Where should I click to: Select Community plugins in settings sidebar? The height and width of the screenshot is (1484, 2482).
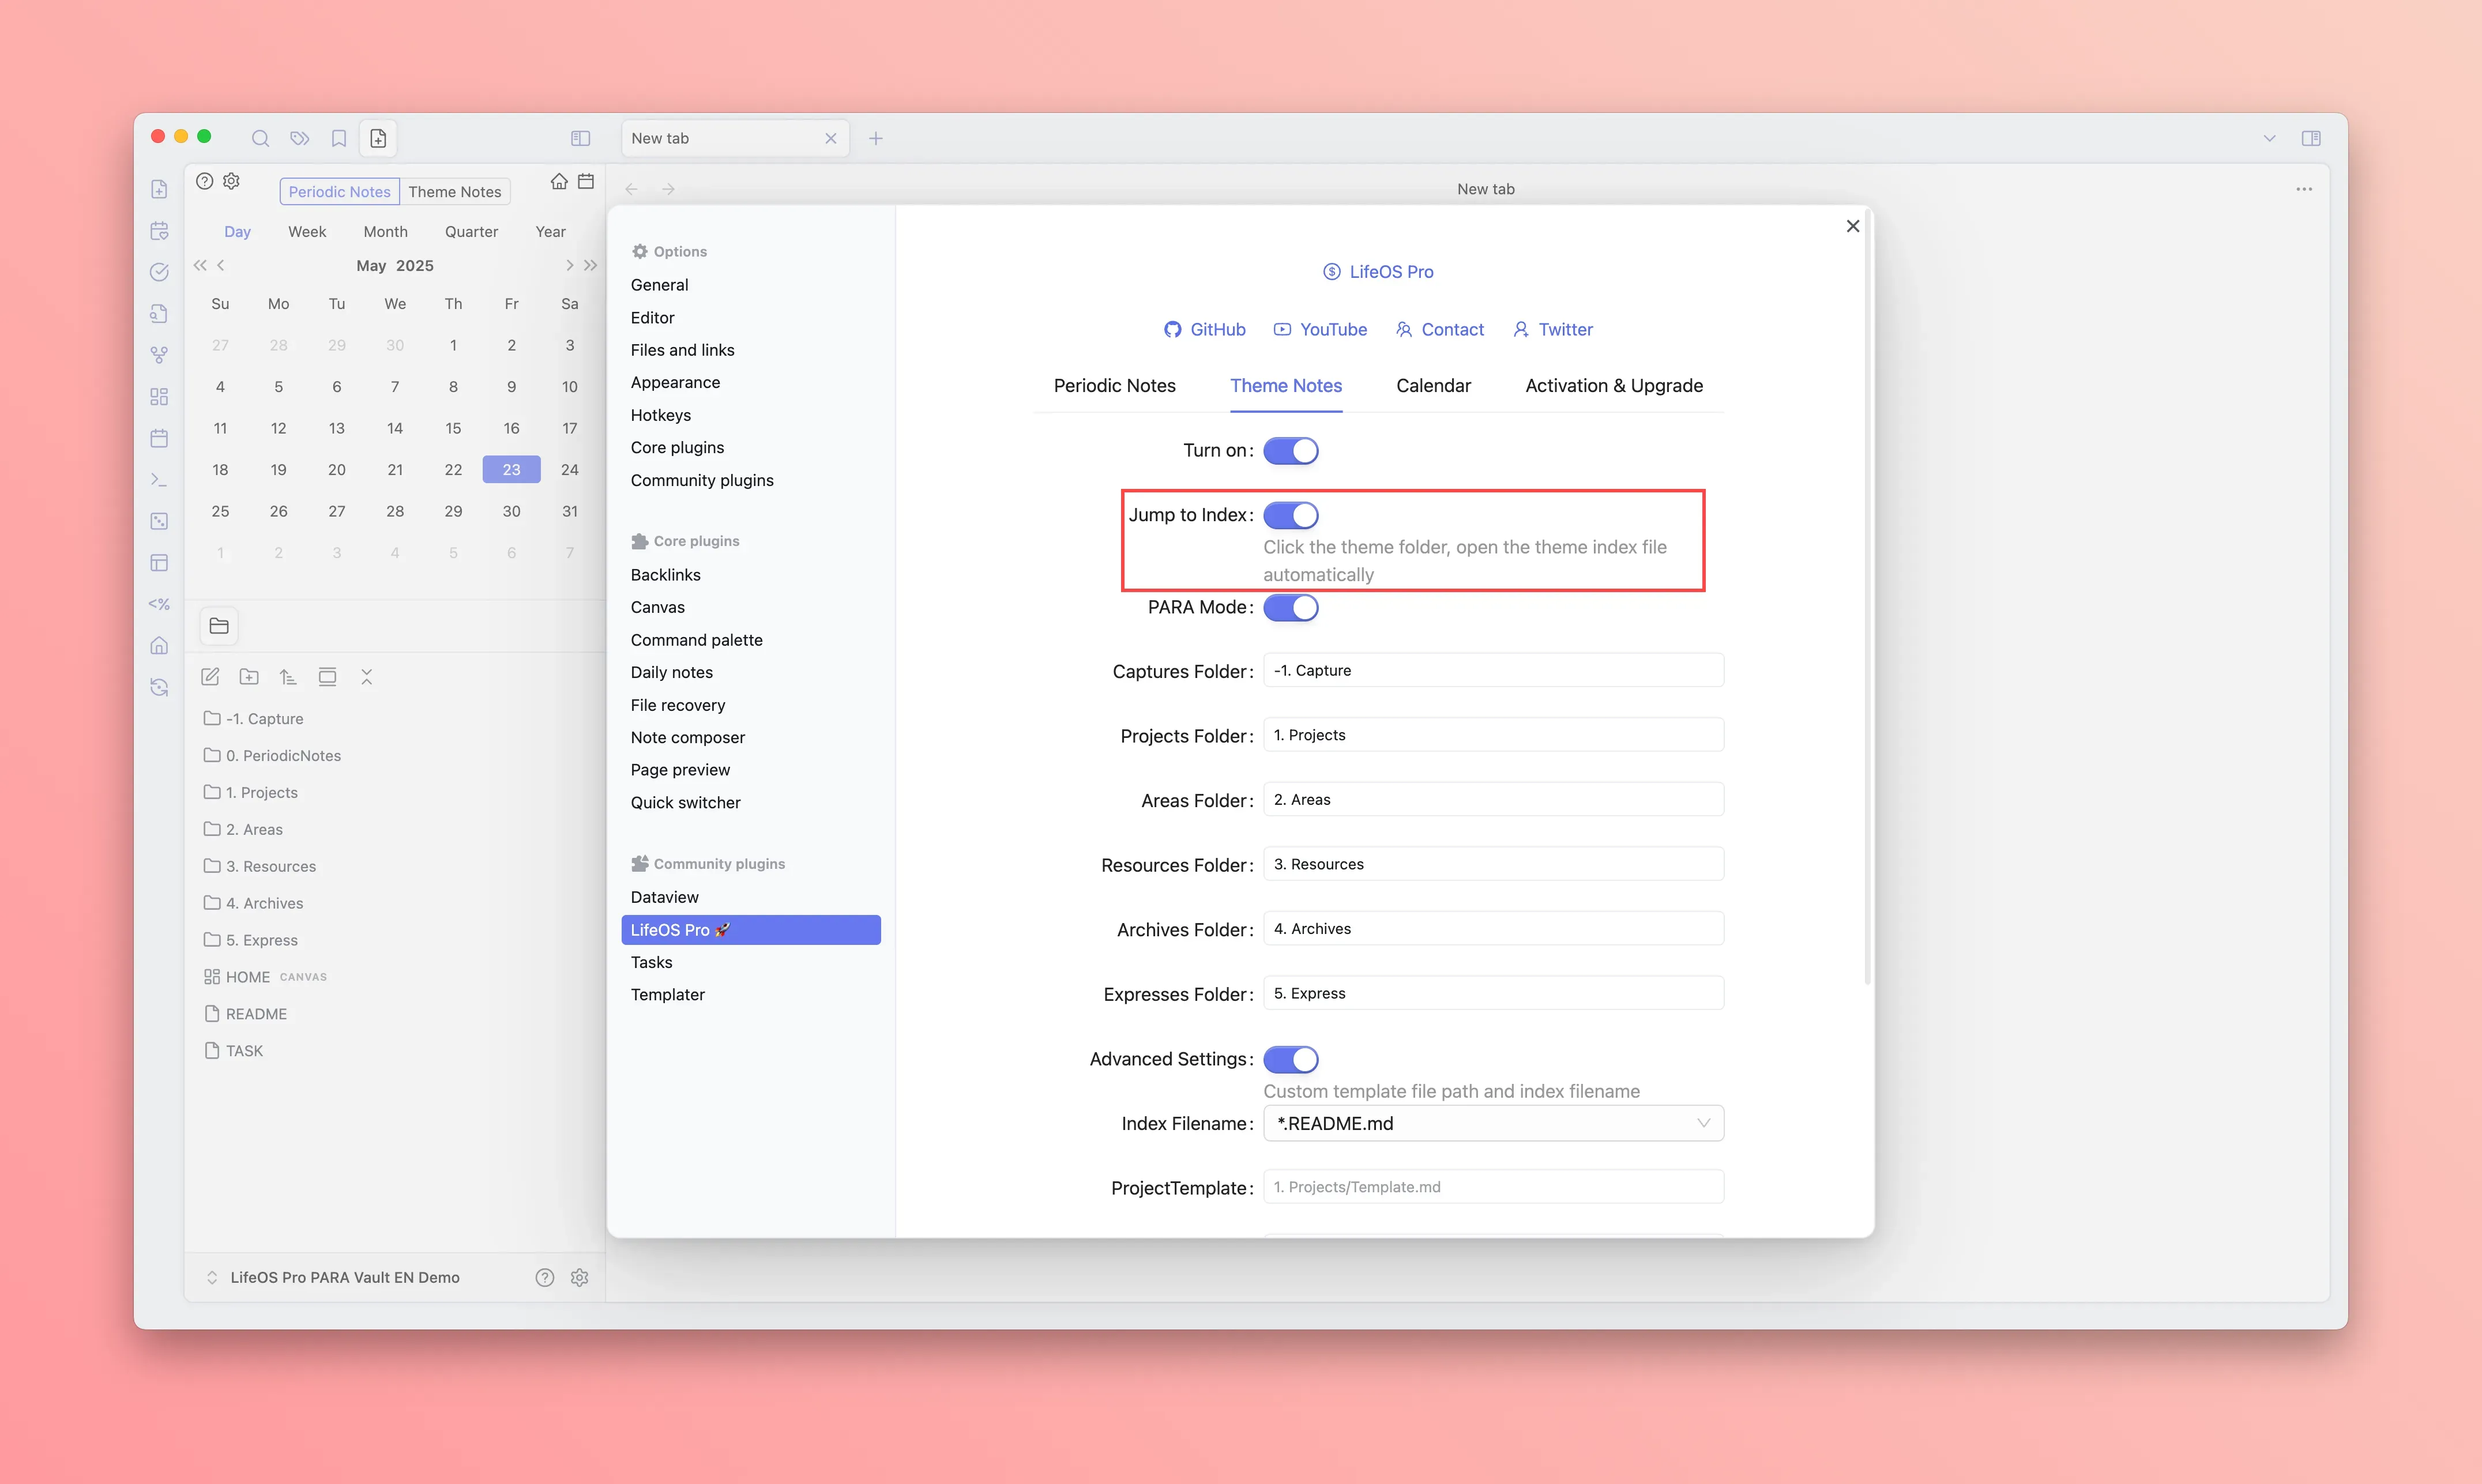[x=701, y=480]
